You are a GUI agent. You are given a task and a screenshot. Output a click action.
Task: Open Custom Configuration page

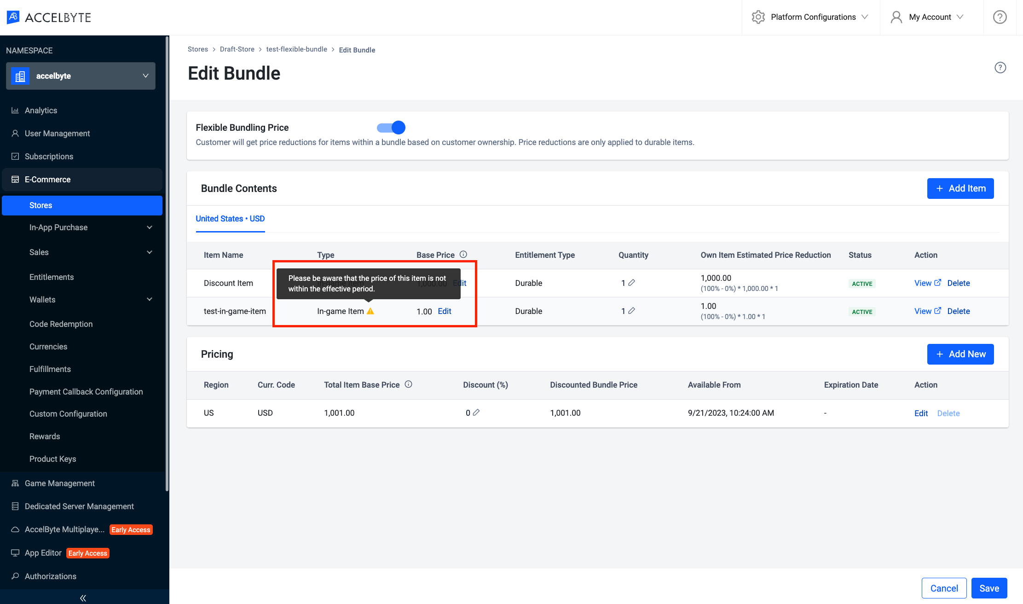68,413
